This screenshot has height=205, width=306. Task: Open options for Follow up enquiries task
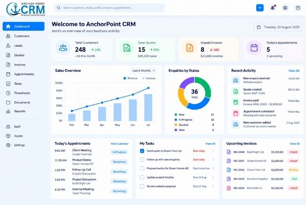point(213,160)
